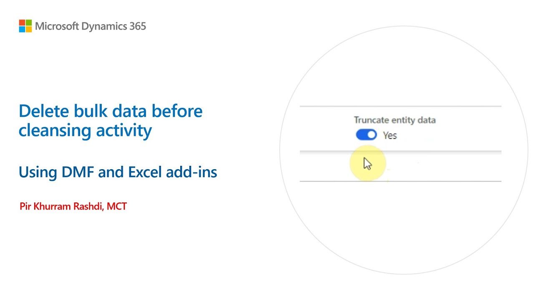The width and height of the screenshot is (534, 300).
Task: Select the 'Microsoft Dynamics 365' brand text
Action: tap(91, 26)
